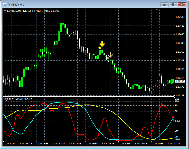Click time label 2 Jan 2026
Image resolution: width=189 pixels, height=149 pixels.
(x=9, y=143)
